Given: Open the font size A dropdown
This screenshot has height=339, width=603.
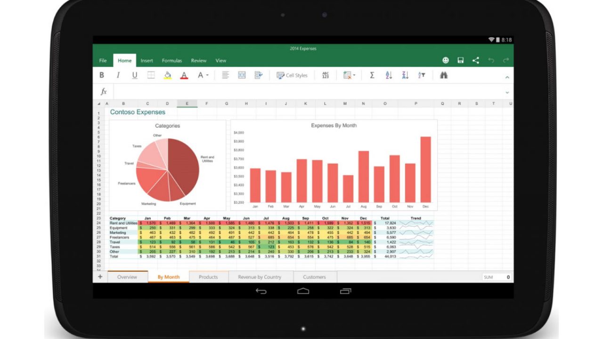Looking at the screenshot, I should click(203, 75).
